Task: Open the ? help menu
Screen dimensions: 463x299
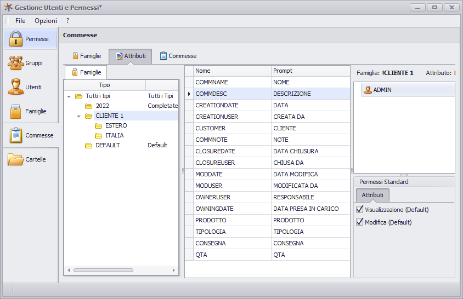Action: pyautogui.click(x=67, y=21)
